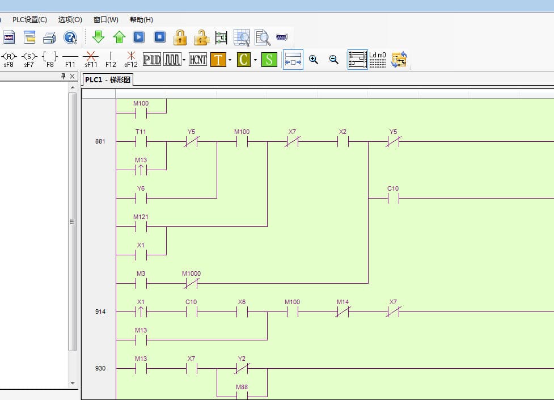Click the green upload-from-PLC arrow
554x400 pixels.
tap(119, 37)
